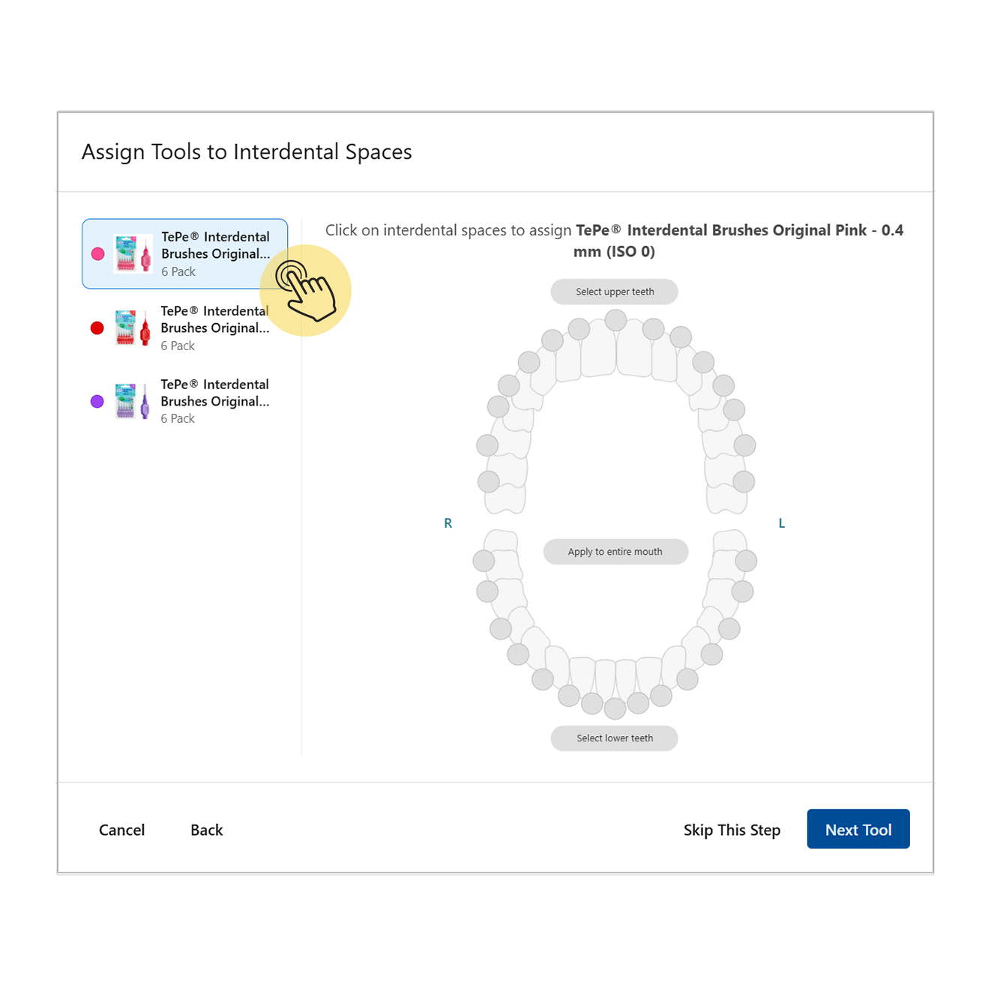Go Back to previous step
Image resolution: width=991 pixels, height=985 pixels.
tap(207, 830)
